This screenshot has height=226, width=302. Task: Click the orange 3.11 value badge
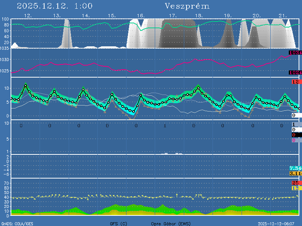(295, 173)
